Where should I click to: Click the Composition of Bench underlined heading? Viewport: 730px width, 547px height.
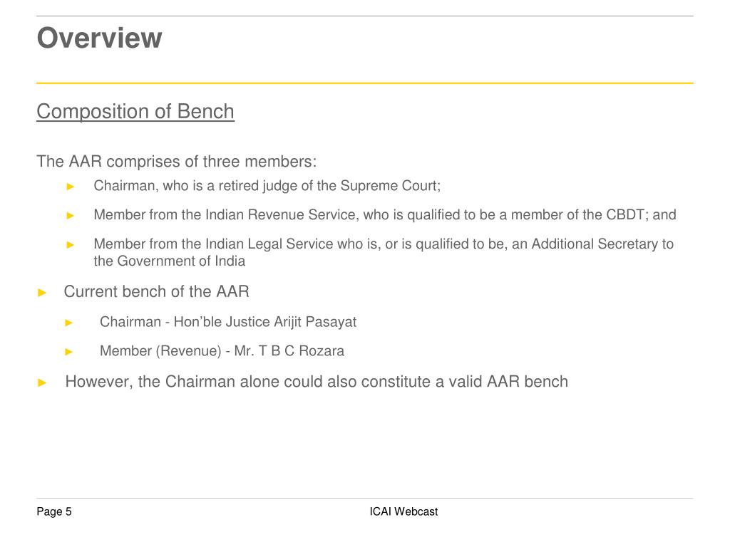tap(135, 112)
